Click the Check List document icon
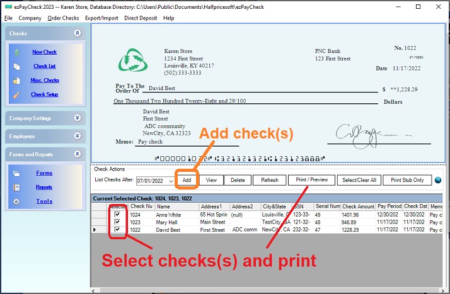Viewport: 450px width, 294px height. tap(17, 66)
